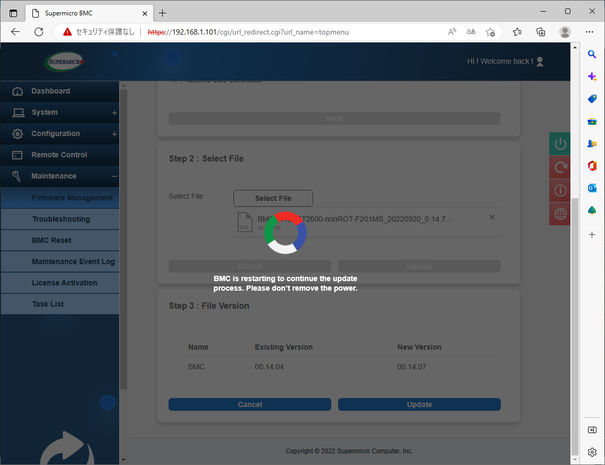Image resolution: width=605 pixels, height=465 pixels.
Task: Click the red information quick icon
Action: coord(560,190)
